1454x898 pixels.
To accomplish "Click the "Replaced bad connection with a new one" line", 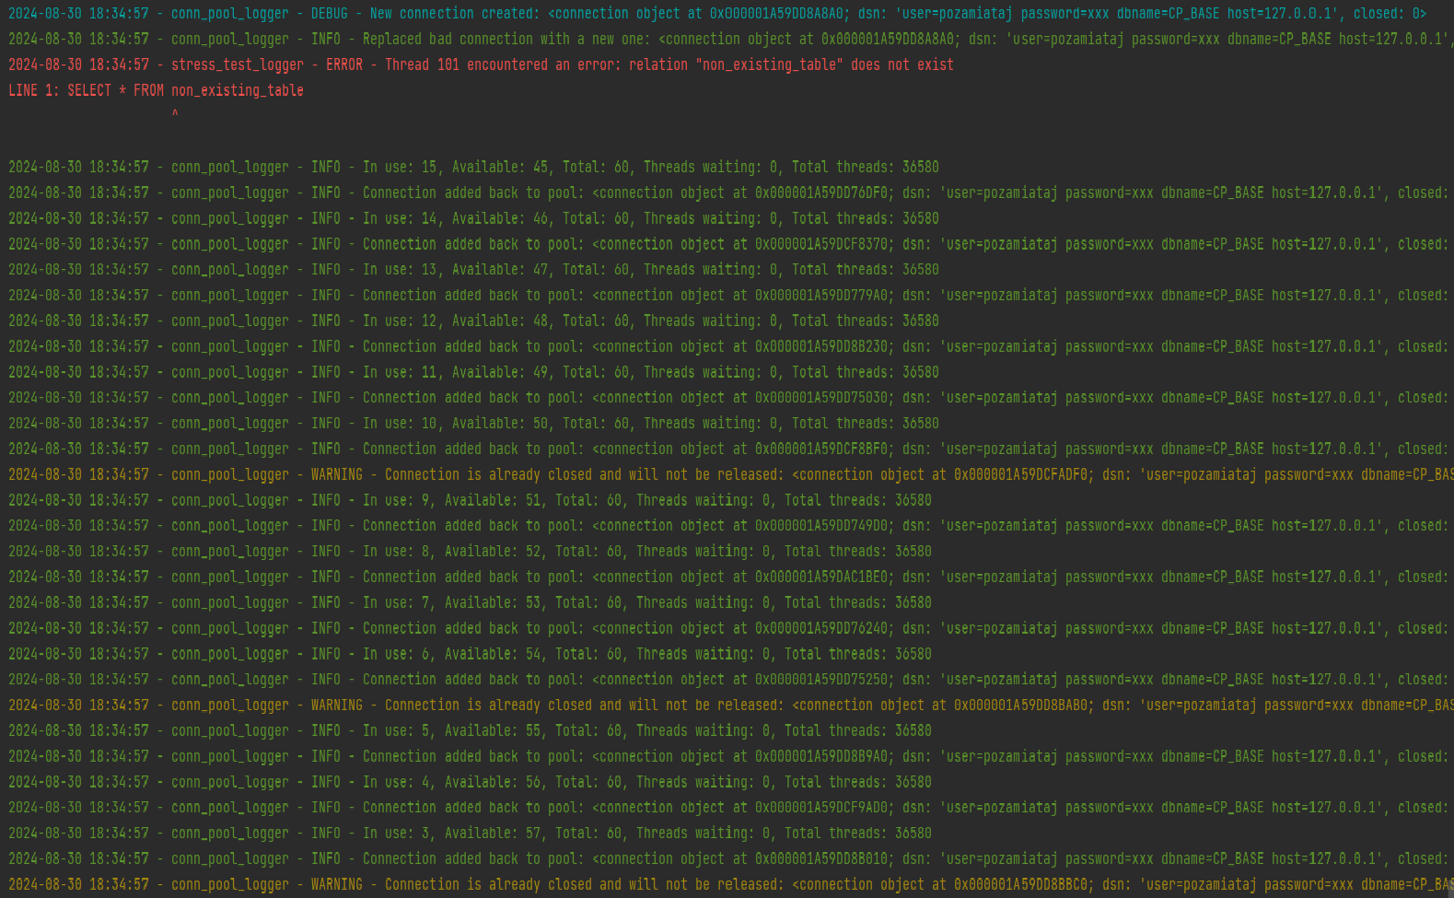I will (x=731, y=40).
